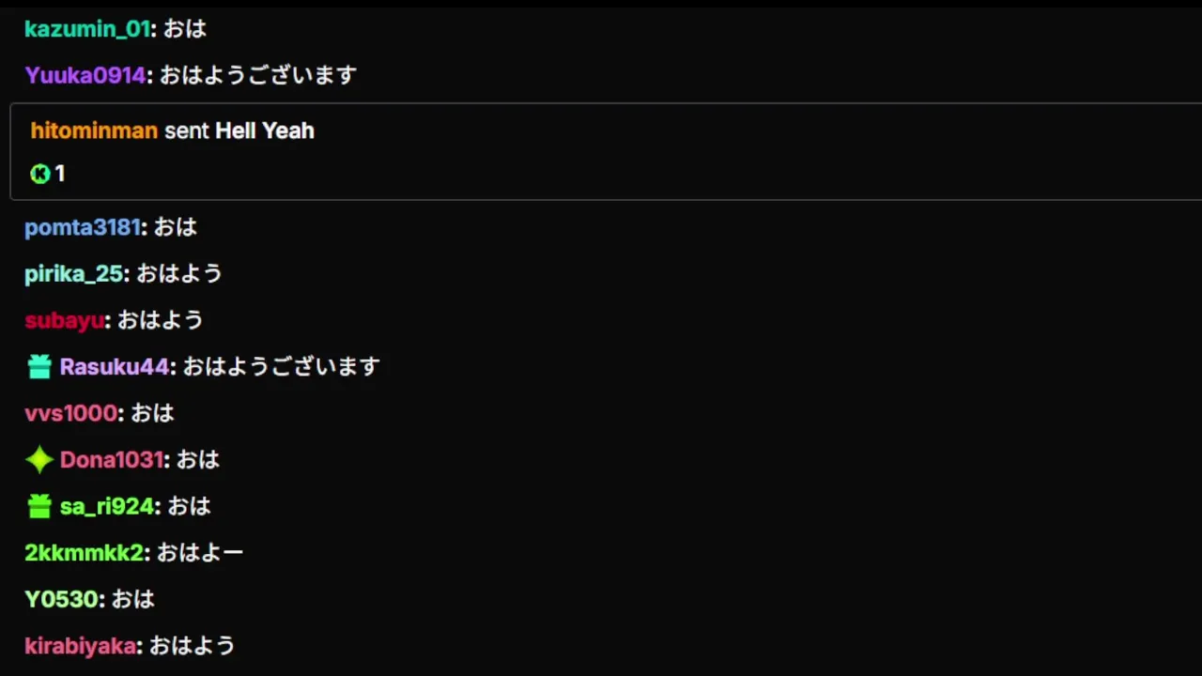Click the sparkle badge next to Dona1031
The width and height of the screenshot is (1202, 676).
[x=39, y=460]
